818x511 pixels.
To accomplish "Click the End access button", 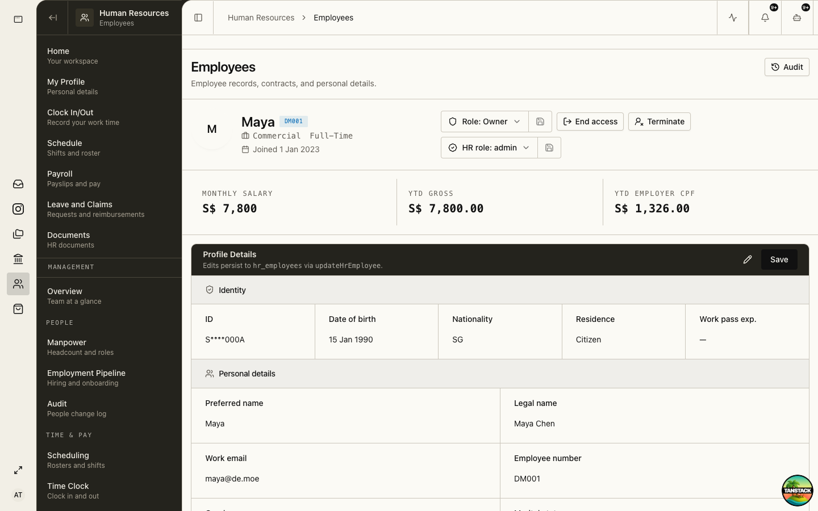I will (x=590, y=122).
